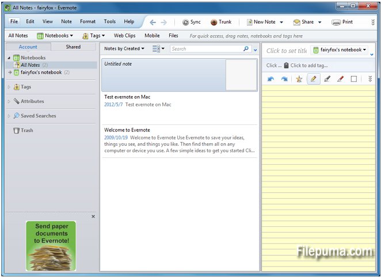The width and height of the screenshot is (381, 277).
Task: Select the dashed rectangle selection tool
Action: click(354, 79)
